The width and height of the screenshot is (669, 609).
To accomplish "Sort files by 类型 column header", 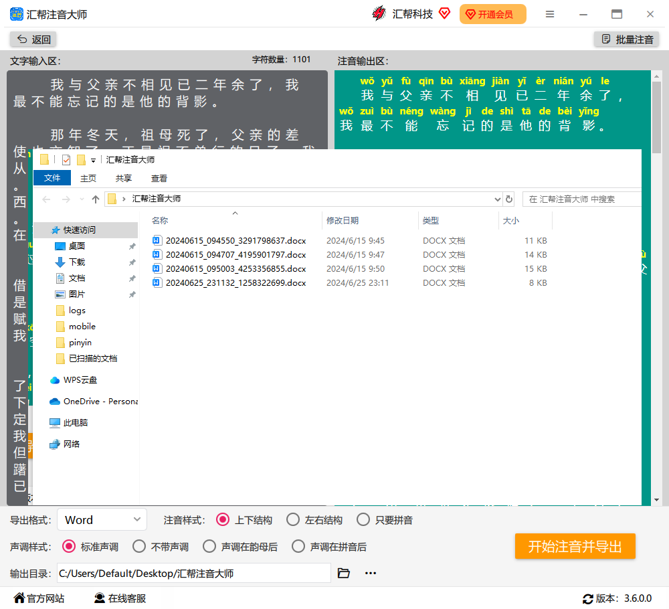I will coord(430,221).
